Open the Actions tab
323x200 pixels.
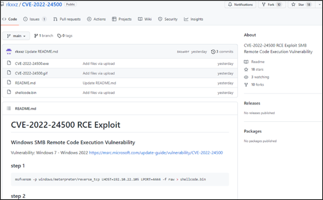pyautogui.click(x=96, y=19)
